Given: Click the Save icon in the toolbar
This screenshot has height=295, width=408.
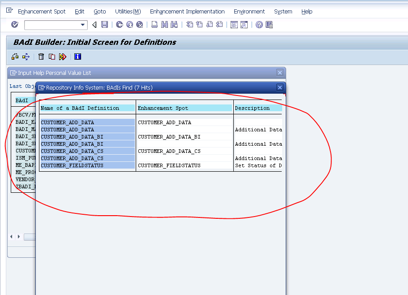Looking at the screenshot, I should coord(104,25).
